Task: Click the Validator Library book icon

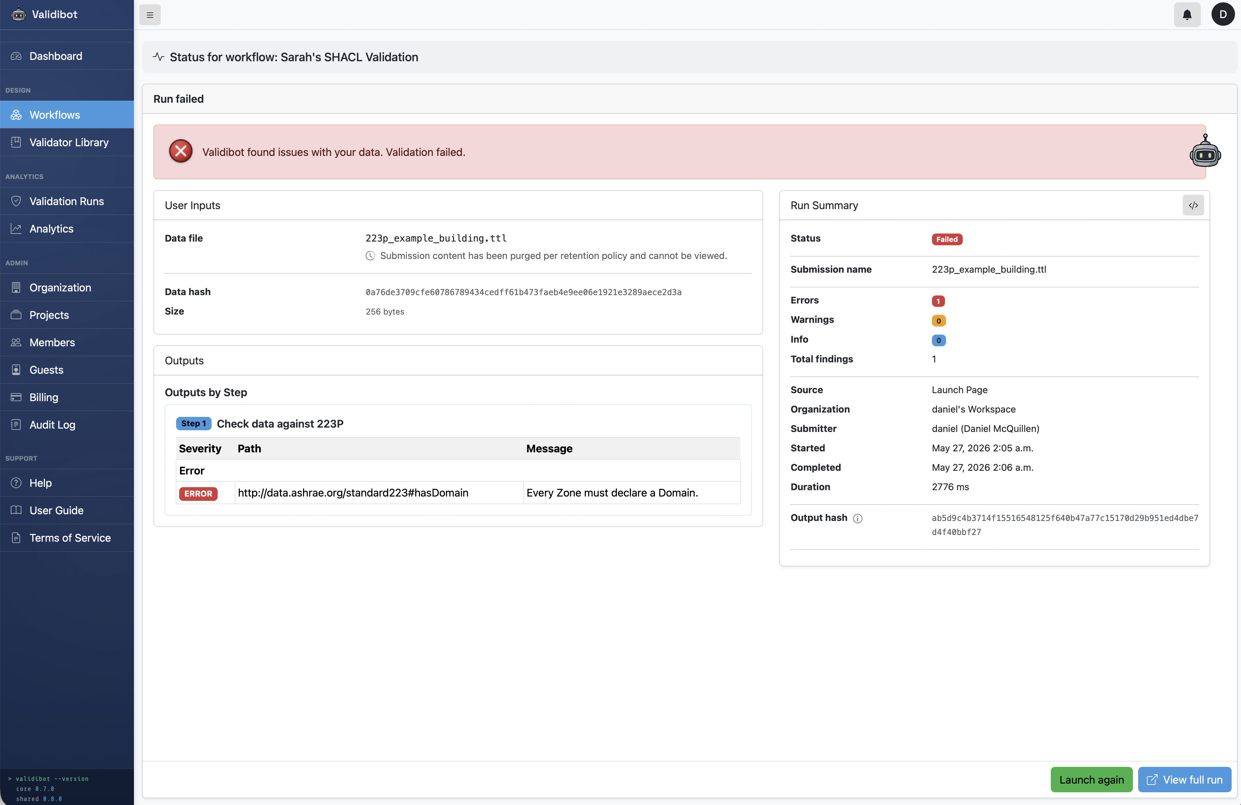Action: coord(16,142)
